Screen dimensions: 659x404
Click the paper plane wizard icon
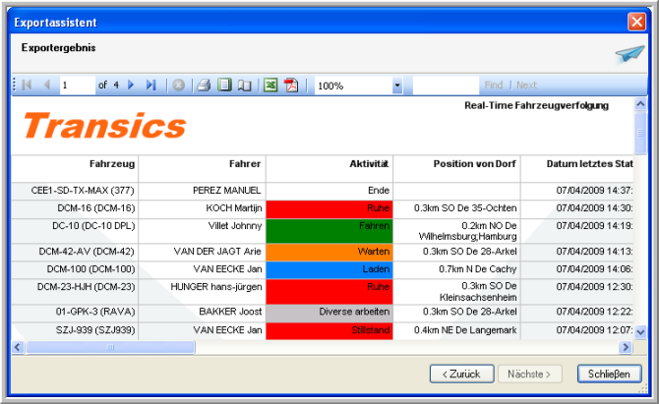pyautogui.click(x=629, y=54)
